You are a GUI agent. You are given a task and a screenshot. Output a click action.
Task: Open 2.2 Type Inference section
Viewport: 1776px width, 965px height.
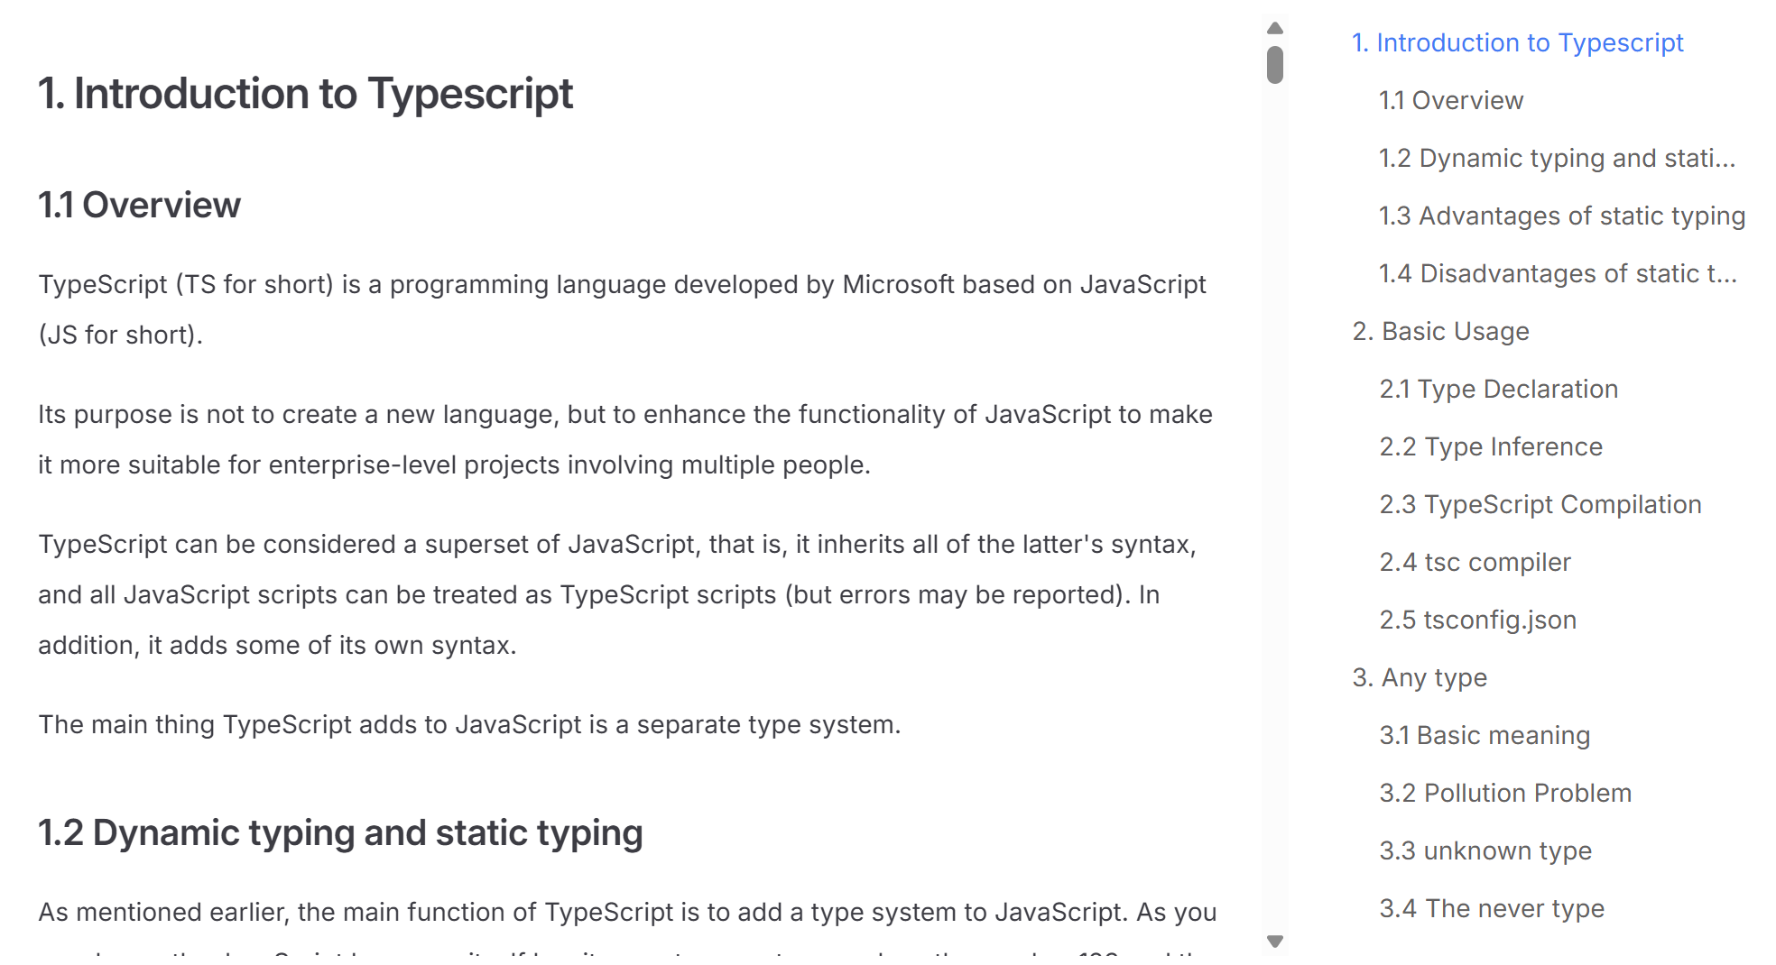(x=1491, y=446)
